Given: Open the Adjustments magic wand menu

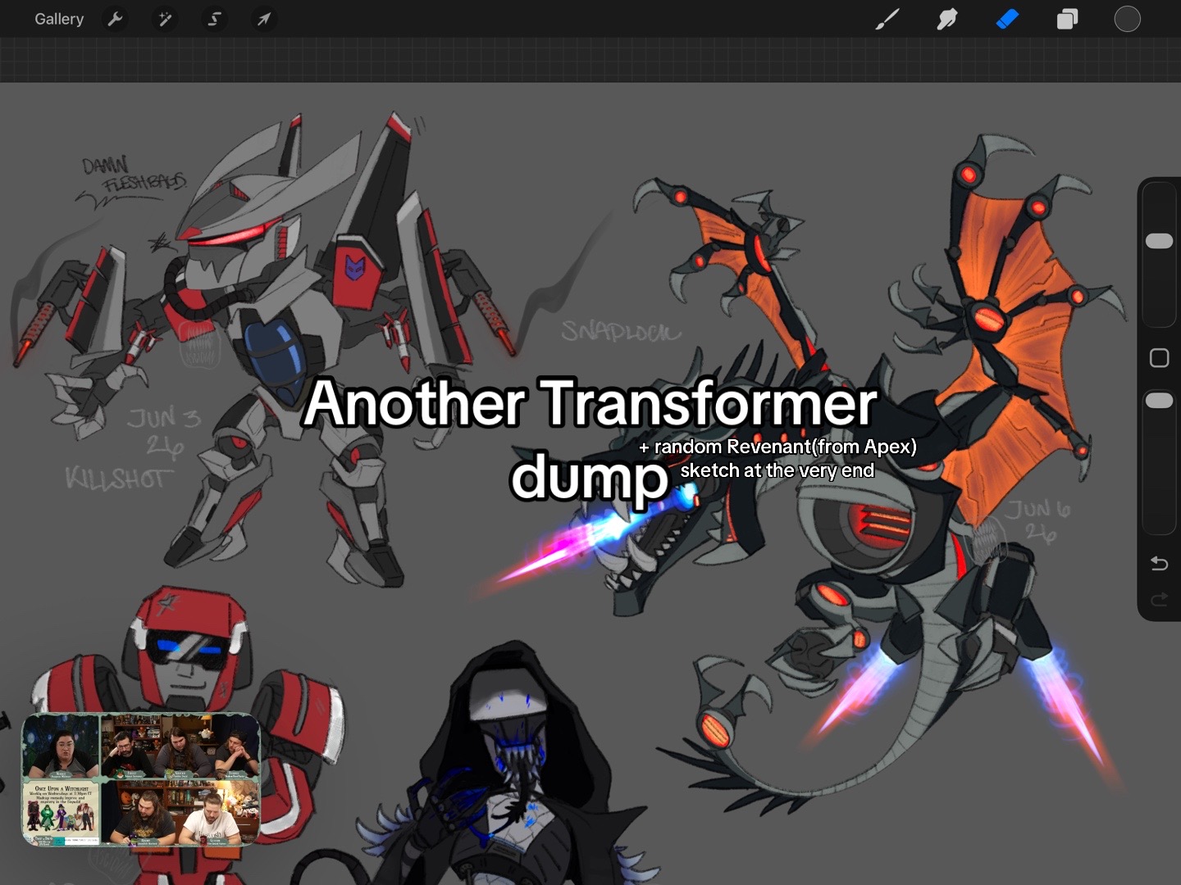Looking at the screenshot, I should [x=165, y=19].
